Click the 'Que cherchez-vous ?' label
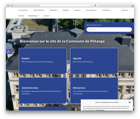 [94, 25]
